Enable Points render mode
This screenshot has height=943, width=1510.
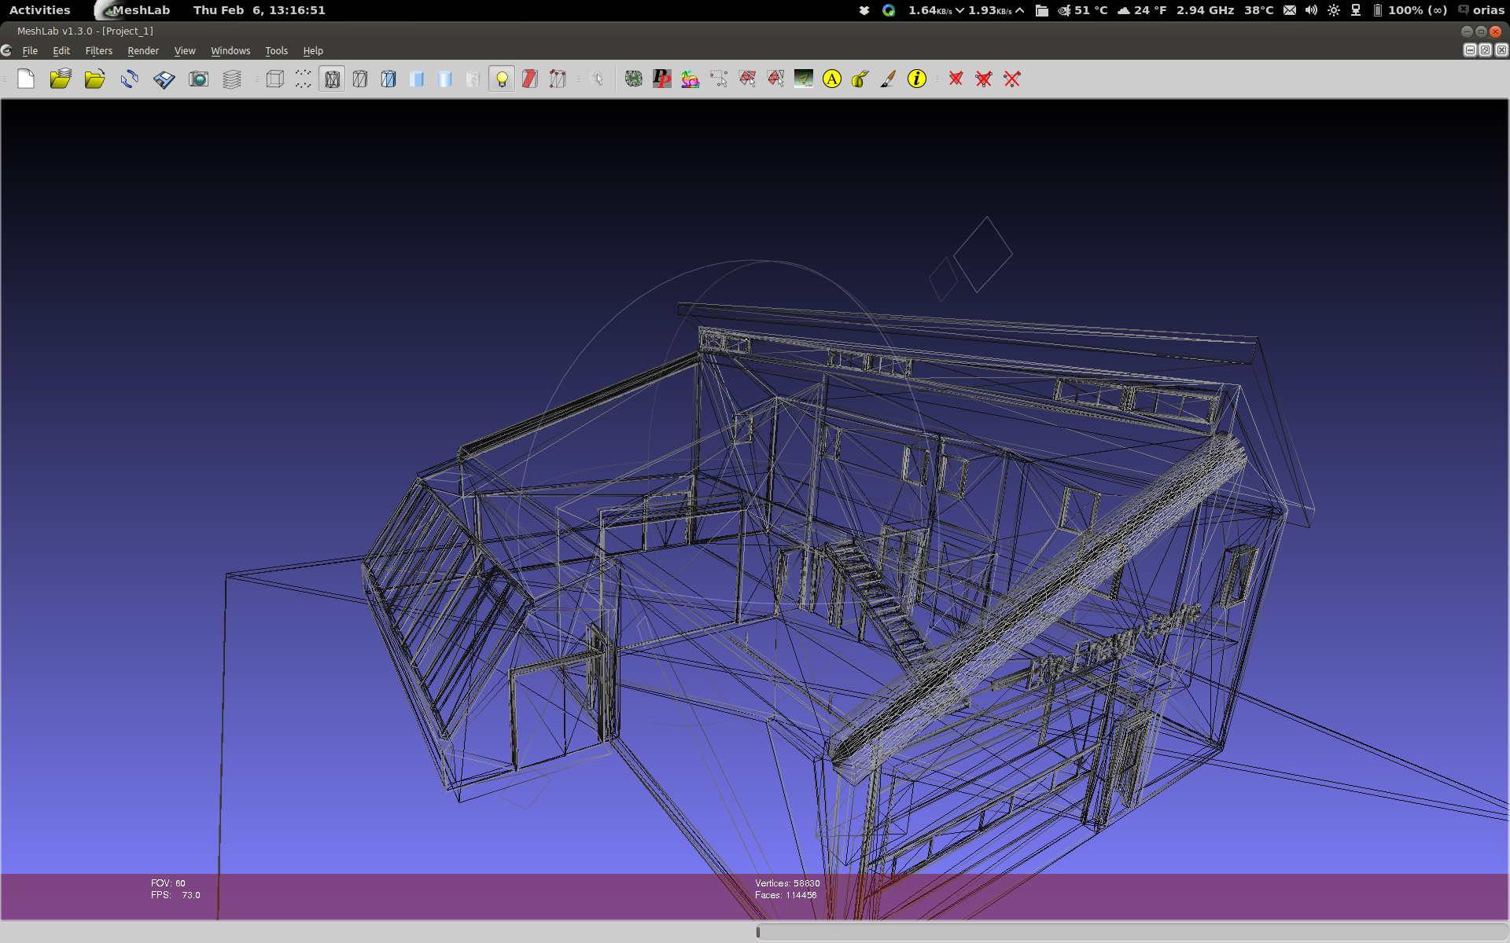(304, 79)
